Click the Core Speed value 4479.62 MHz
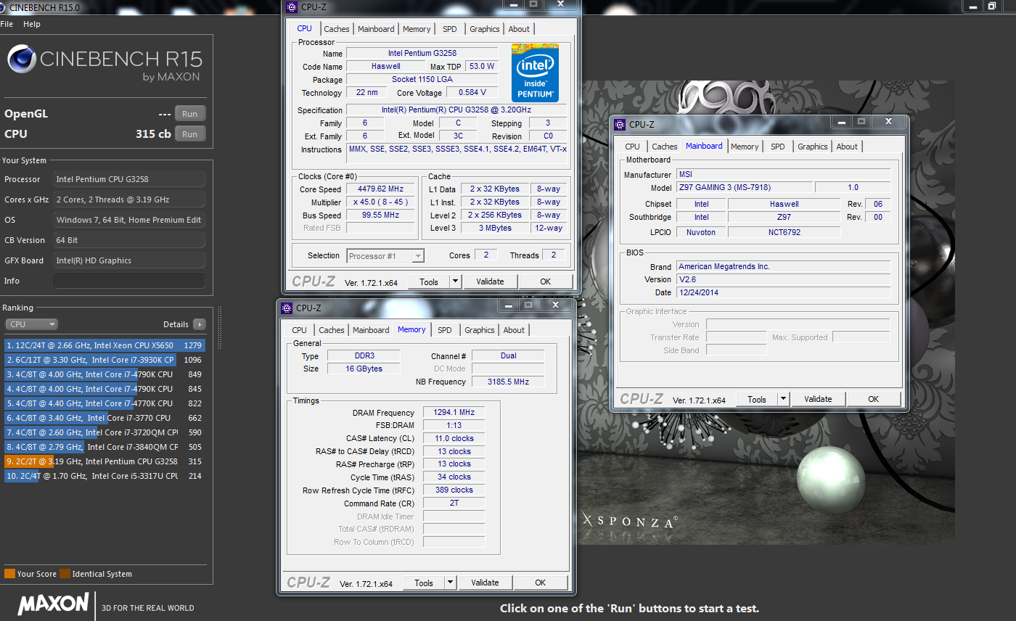 click(x=380, y=189)
